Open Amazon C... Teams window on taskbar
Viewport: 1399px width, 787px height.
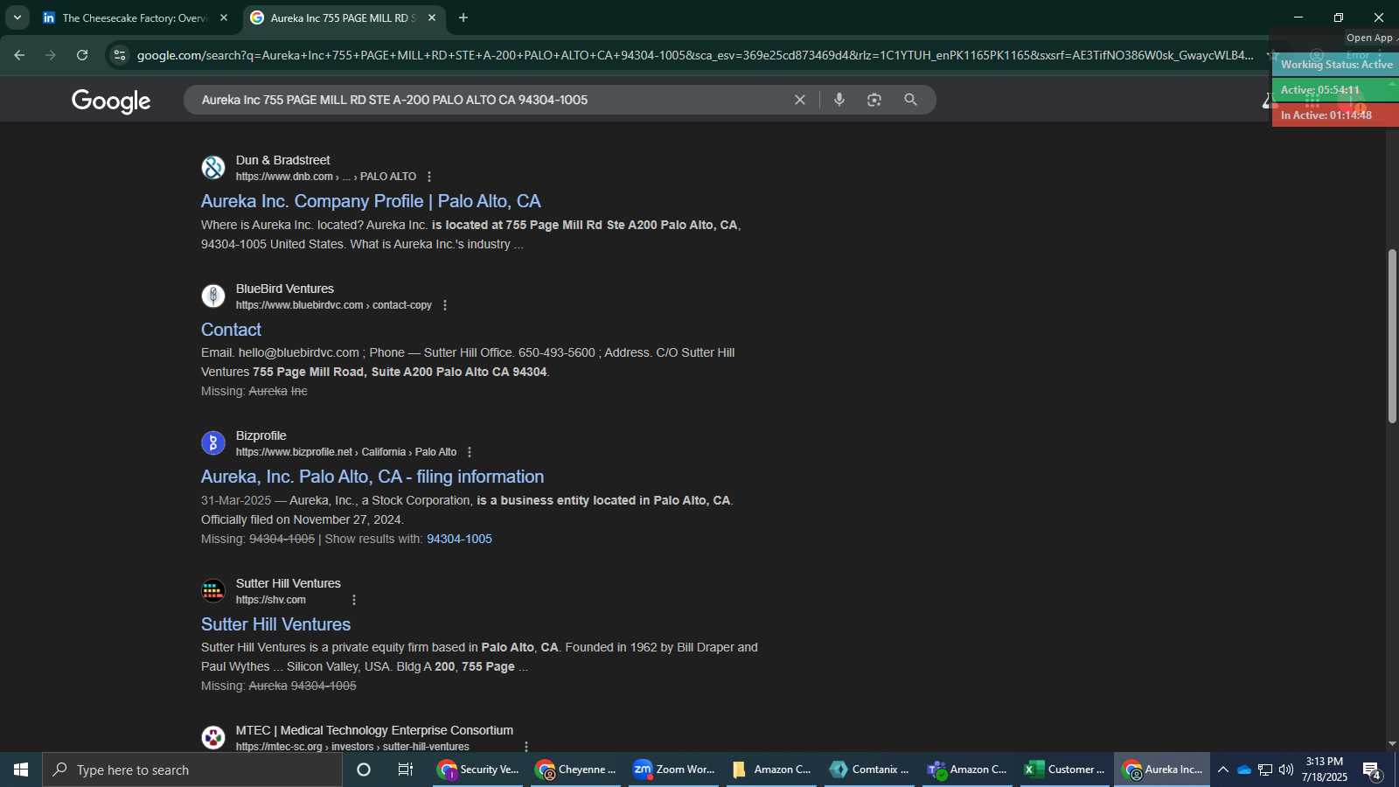(968, 770)
